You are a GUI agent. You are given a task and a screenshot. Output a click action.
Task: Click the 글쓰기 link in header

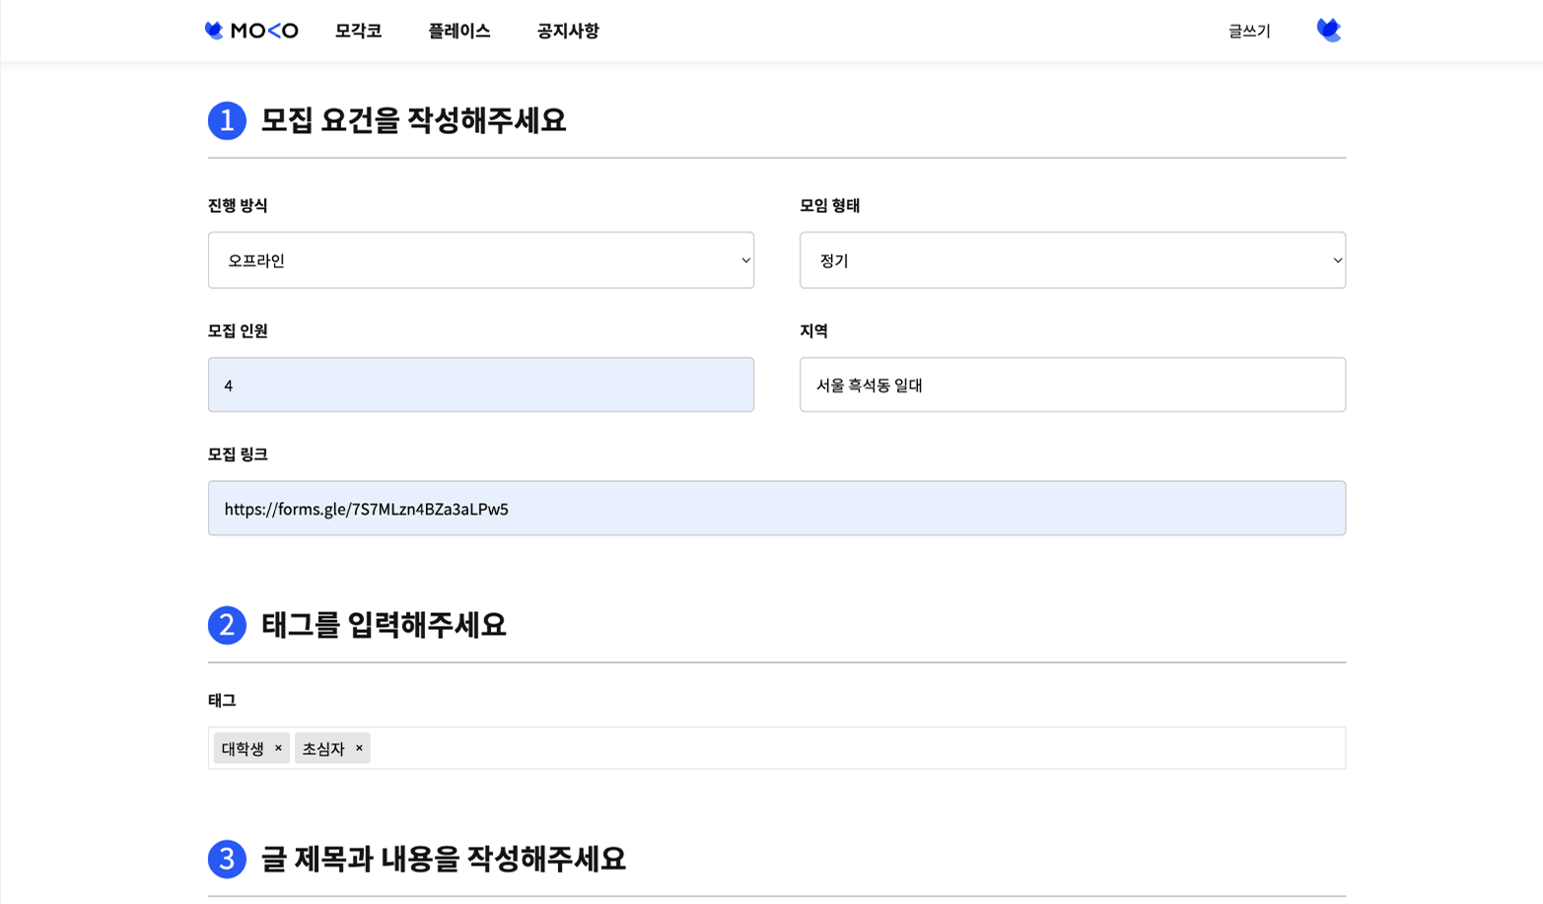coord(1249,32)
